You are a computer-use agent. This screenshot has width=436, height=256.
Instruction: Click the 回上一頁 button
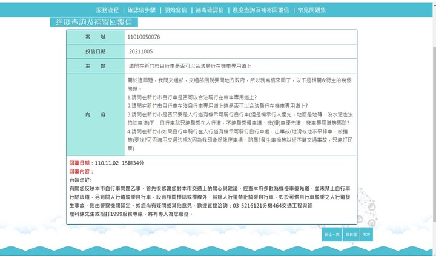pos(332,234)
